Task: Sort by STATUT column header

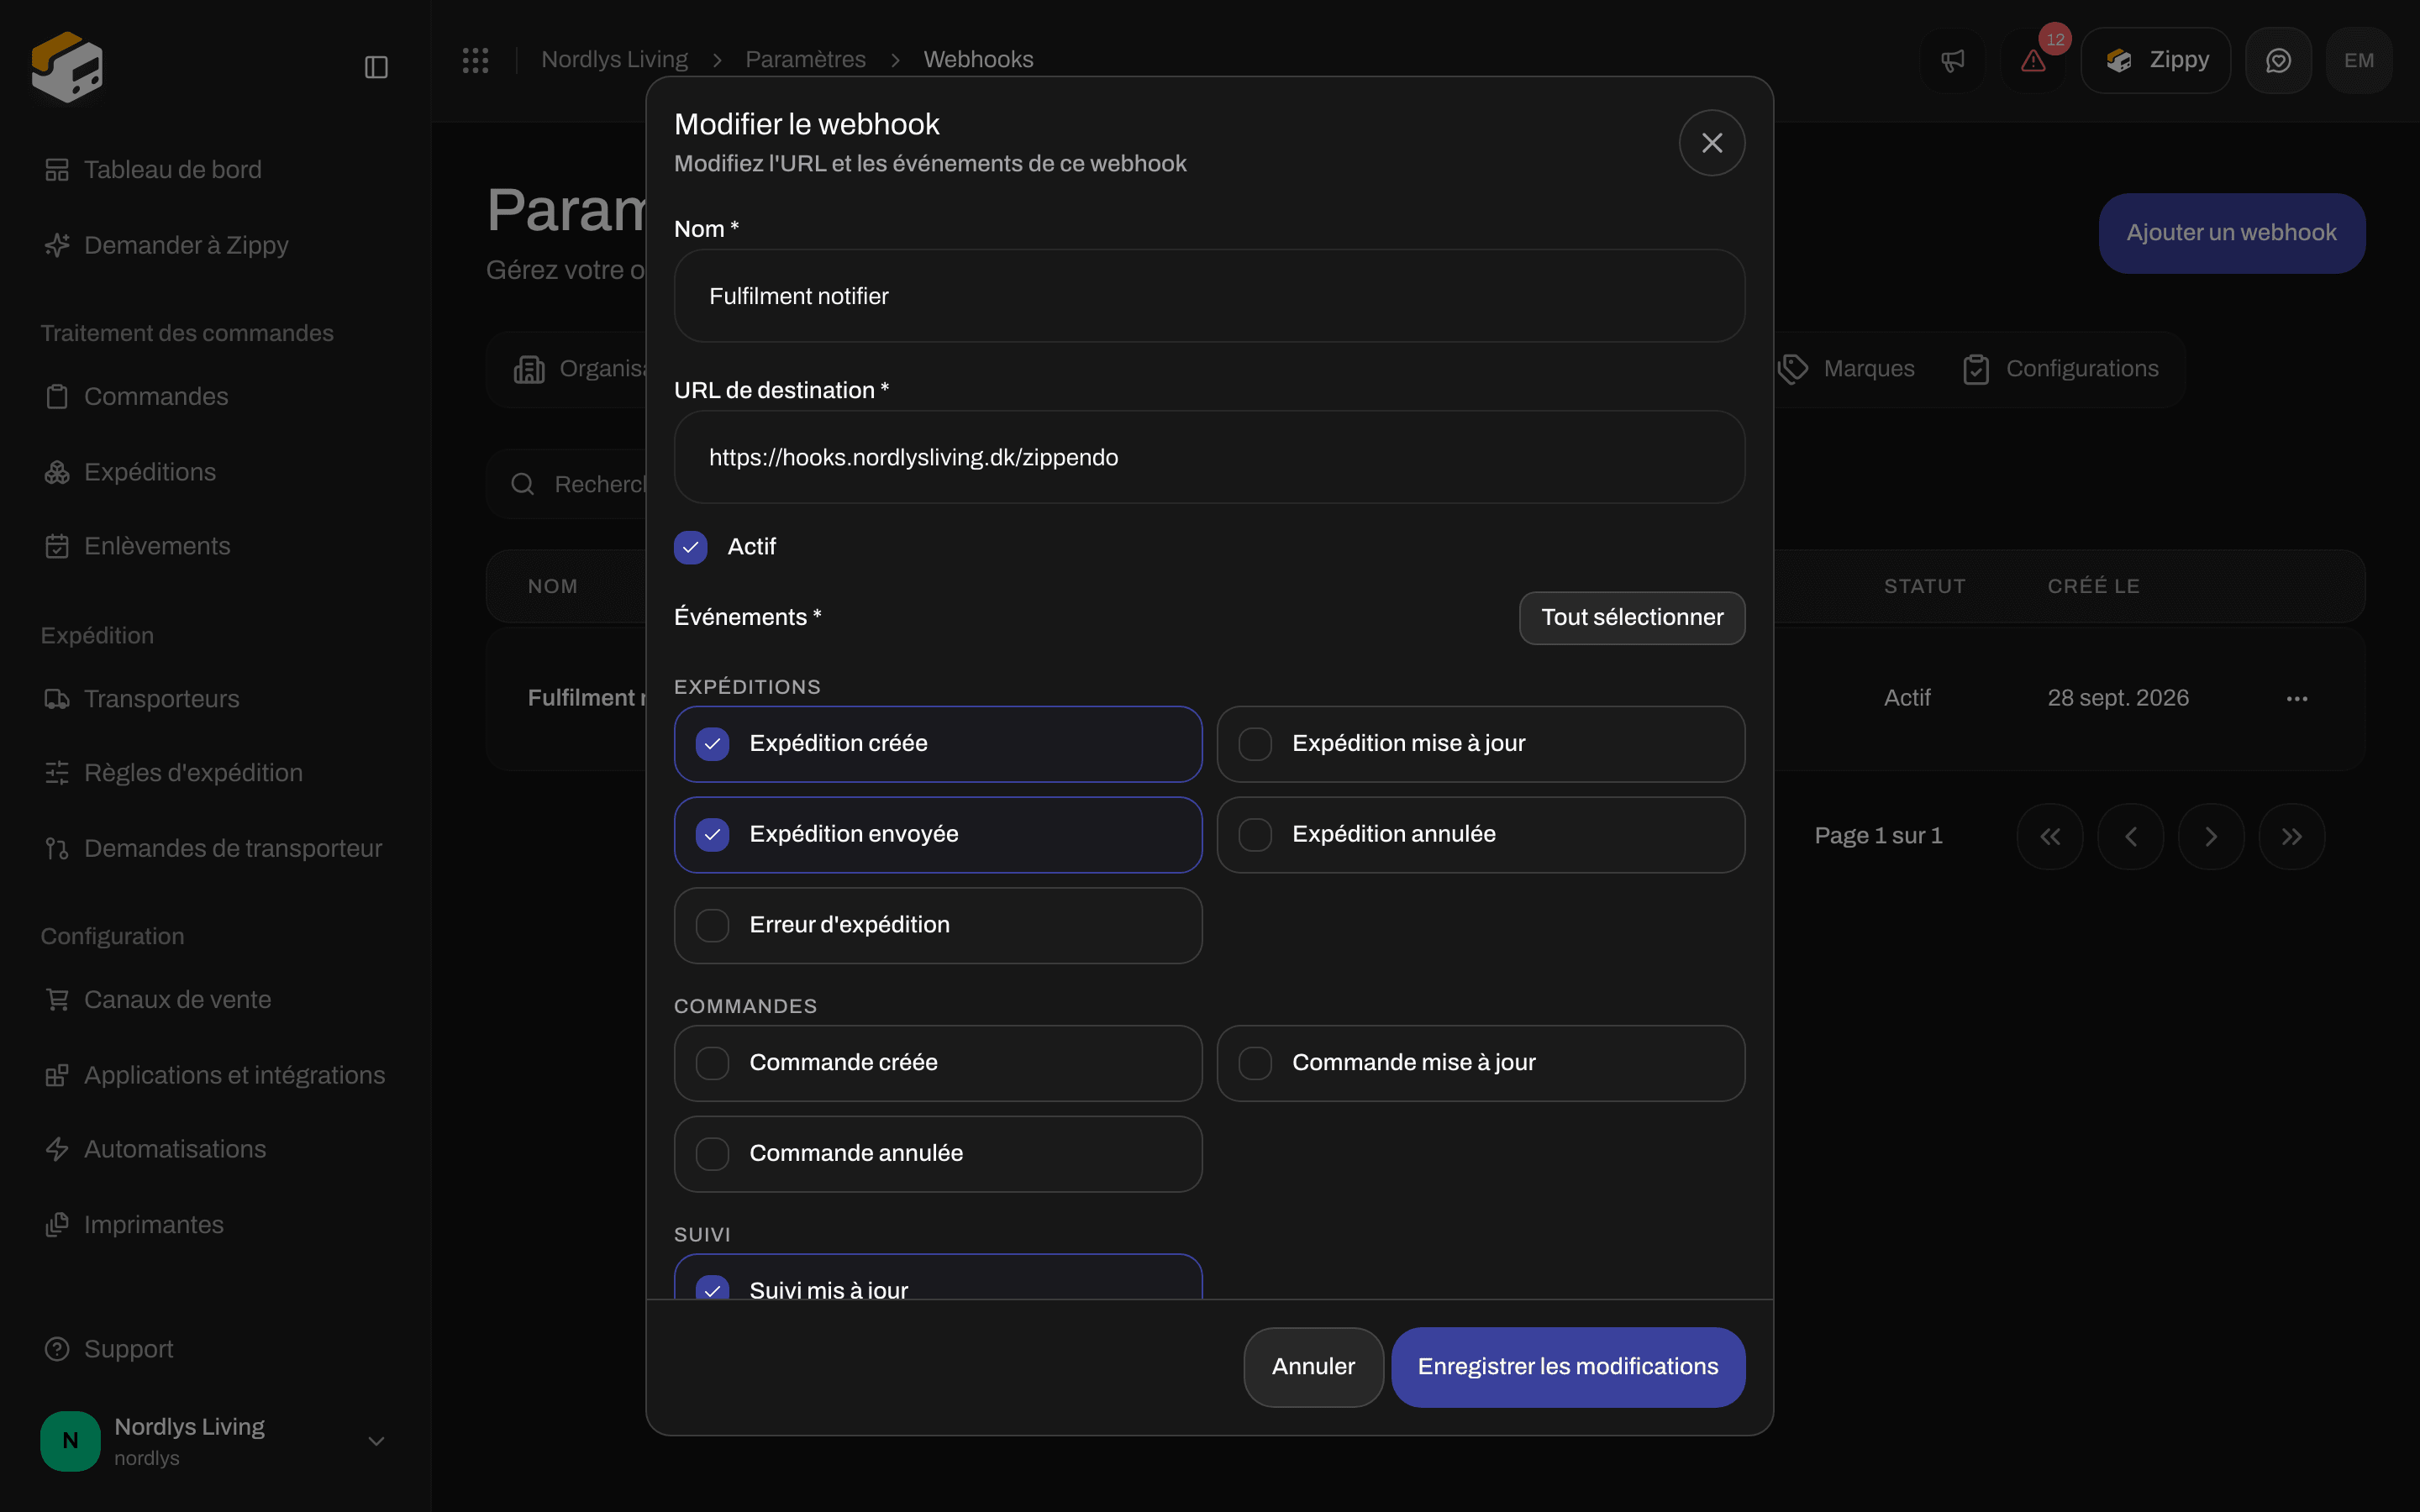Action: (x=1924, y=587)
